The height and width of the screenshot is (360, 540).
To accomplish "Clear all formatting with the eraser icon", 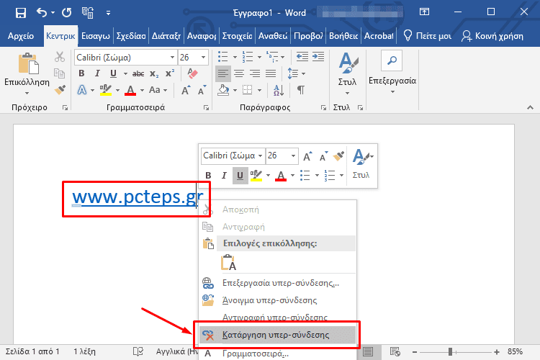I will 192,73.
